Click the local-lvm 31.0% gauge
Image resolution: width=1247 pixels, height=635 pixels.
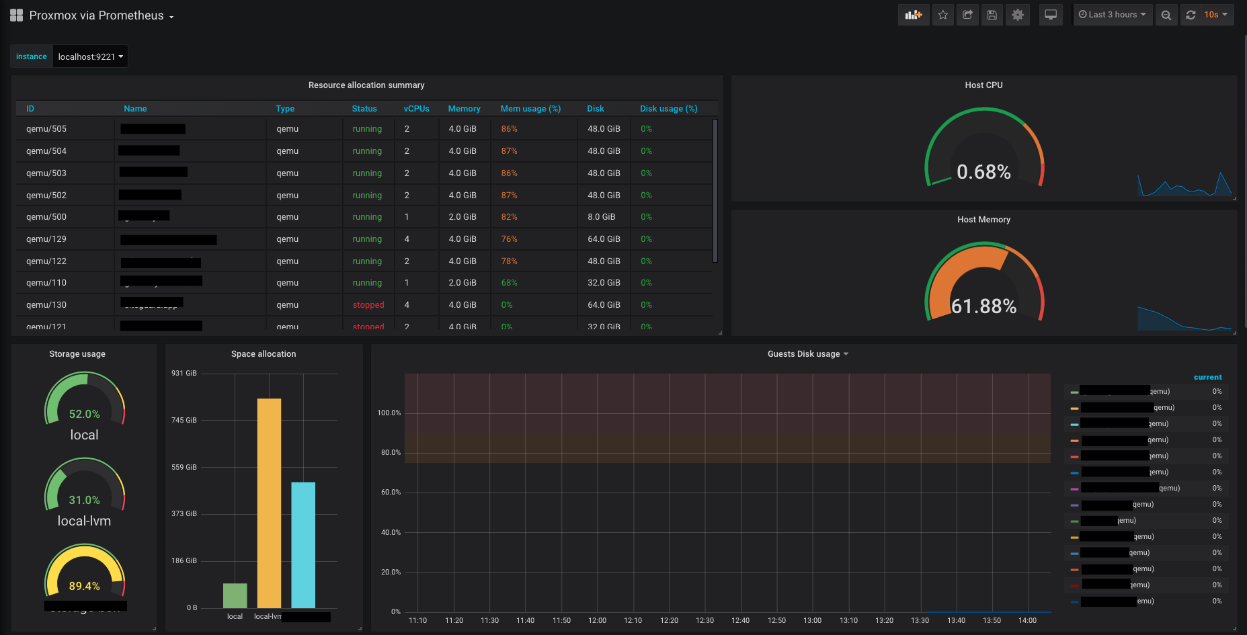pos(85,485)
